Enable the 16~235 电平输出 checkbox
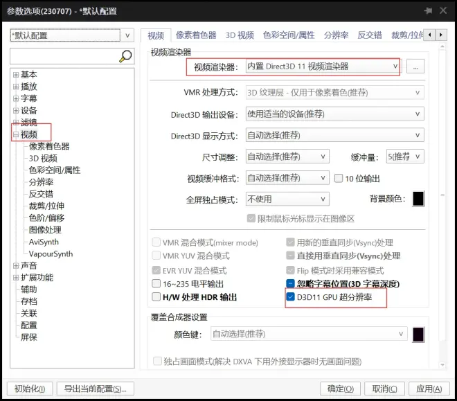This screenshot has height=401, width=457. 156,284
